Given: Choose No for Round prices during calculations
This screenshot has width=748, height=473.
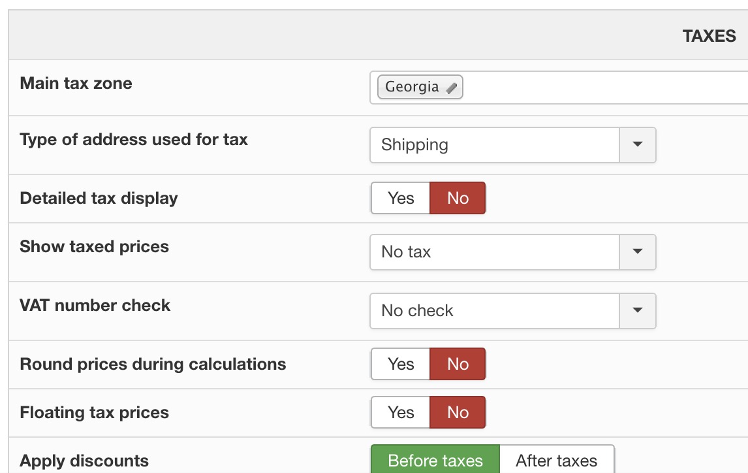Looking at the screenshot, I should click(x=458, y=364).
